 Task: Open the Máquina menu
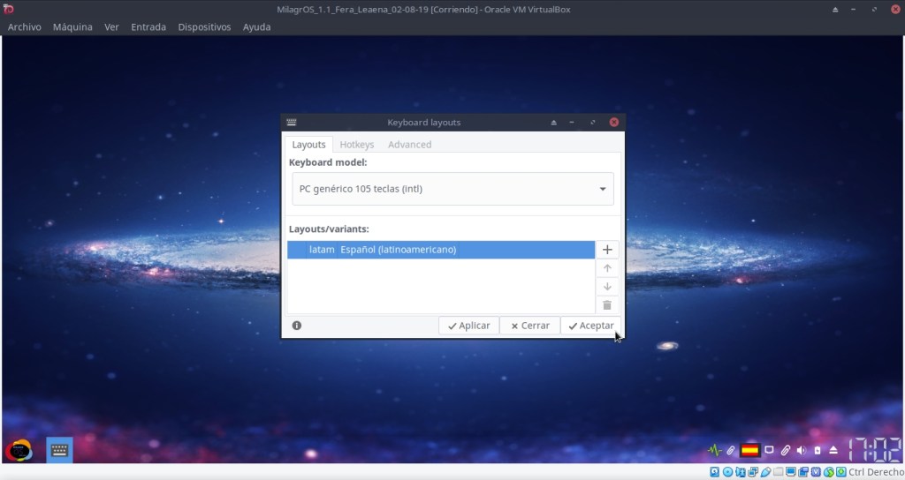click(72, 27)
